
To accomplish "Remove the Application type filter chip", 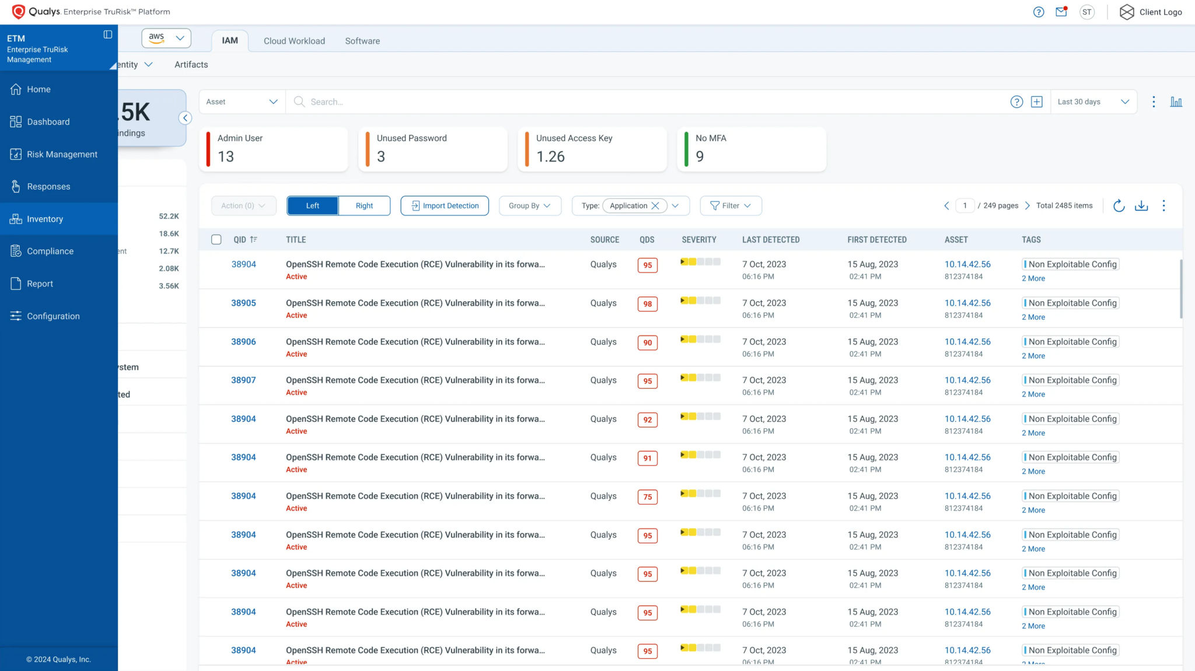I will [x=656, y=205].
